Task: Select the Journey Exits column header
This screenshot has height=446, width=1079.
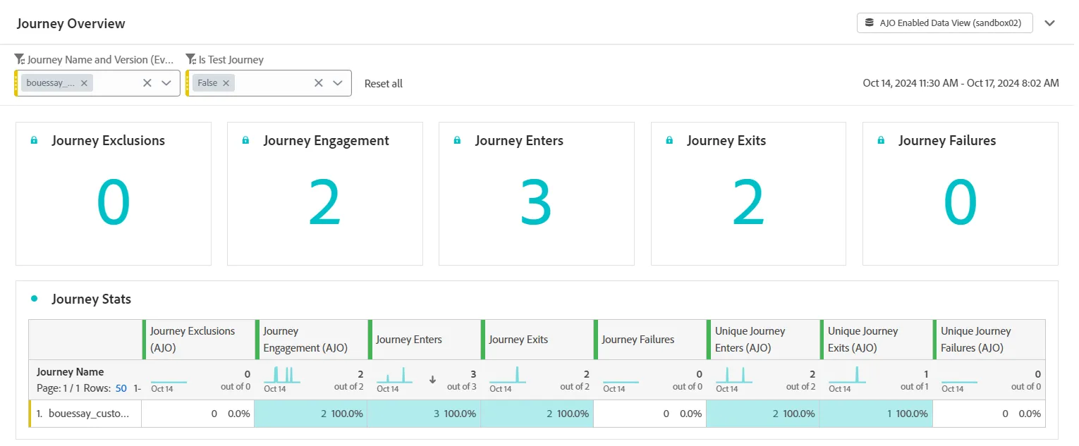Action: coord(537,340)
